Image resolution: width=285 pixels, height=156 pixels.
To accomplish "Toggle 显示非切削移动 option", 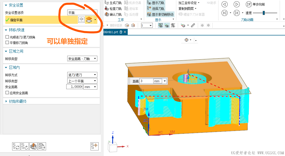I will click(160, 14).
